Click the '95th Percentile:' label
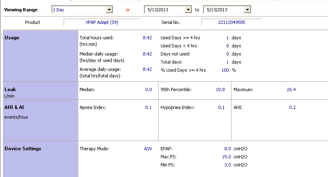This screenshot has width=328, height=177. [x=176, y=90]
